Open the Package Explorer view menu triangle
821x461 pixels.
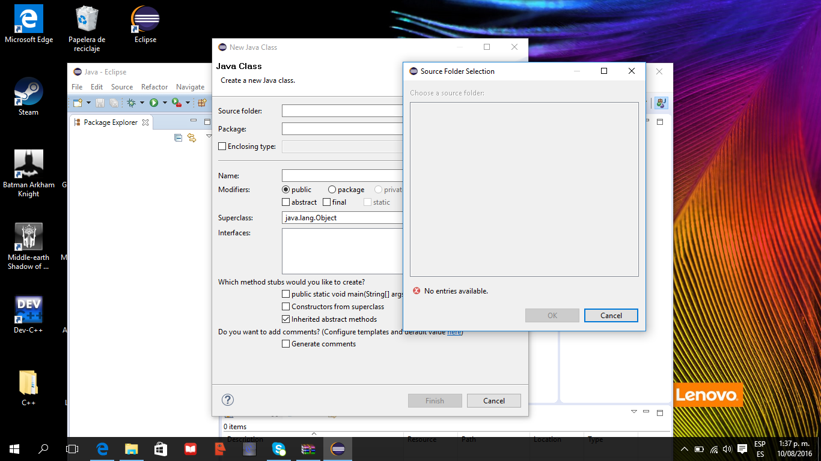(x=209, y=136)
